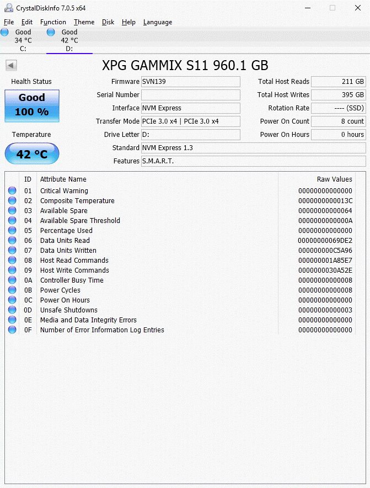The height and width of the screenshot is (488, 370).
Task: Click the blue status orb for Critical Warning
Action: coord(12,190)
